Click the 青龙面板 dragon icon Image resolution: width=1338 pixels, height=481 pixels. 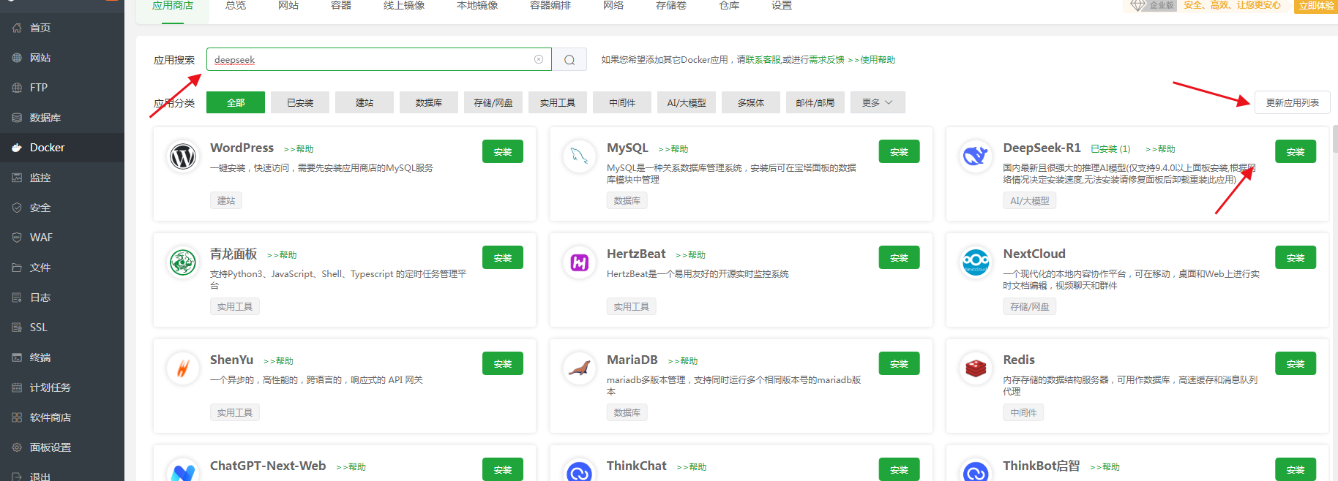(x=183, y=262)
